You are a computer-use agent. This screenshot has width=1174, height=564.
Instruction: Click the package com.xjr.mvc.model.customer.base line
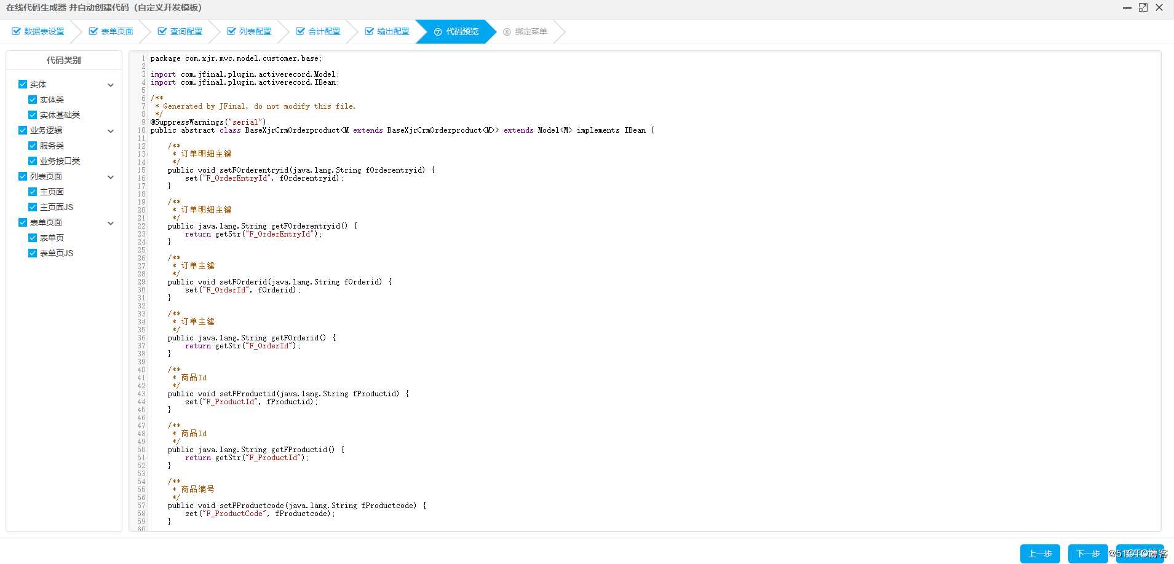(x=236, y=58)
